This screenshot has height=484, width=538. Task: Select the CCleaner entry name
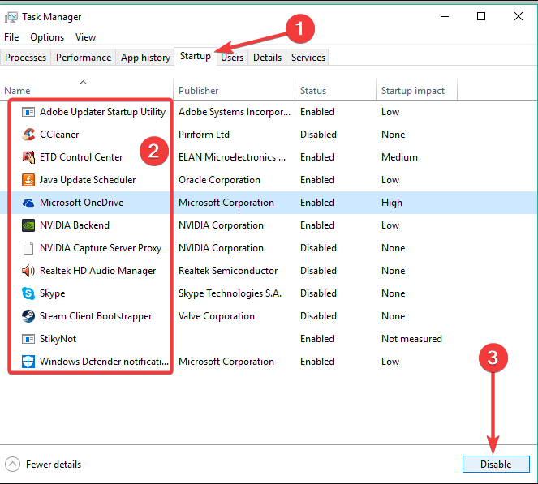point(59,135)
